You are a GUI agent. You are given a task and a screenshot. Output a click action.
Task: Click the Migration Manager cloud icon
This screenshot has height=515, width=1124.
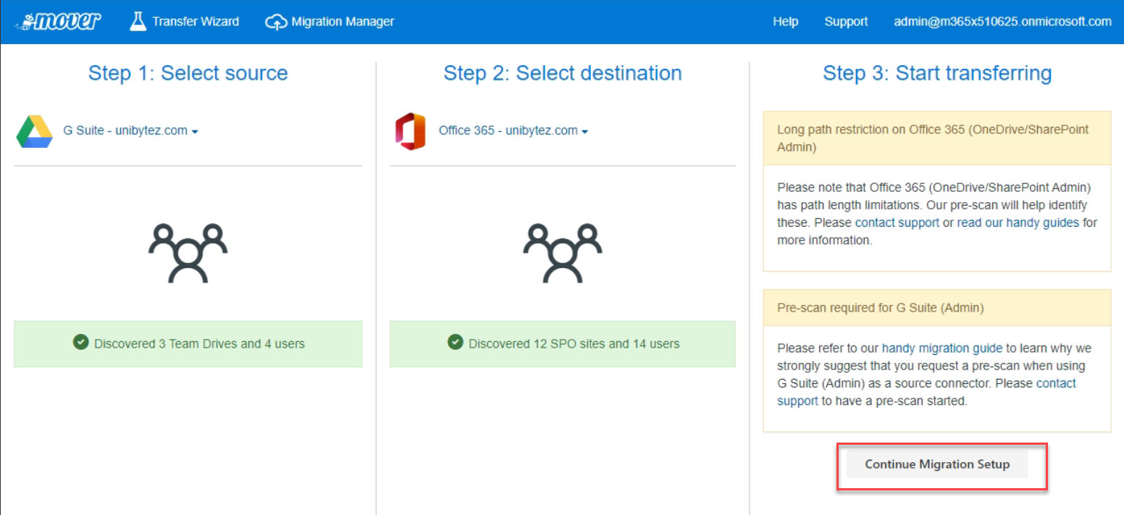tap(276, 21)
